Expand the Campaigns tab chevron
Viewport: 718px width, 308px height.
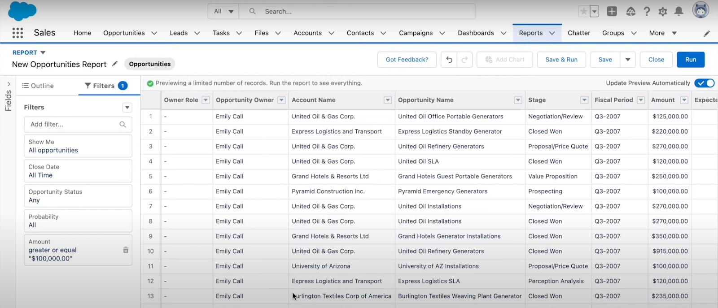click(x=442, y=33)
